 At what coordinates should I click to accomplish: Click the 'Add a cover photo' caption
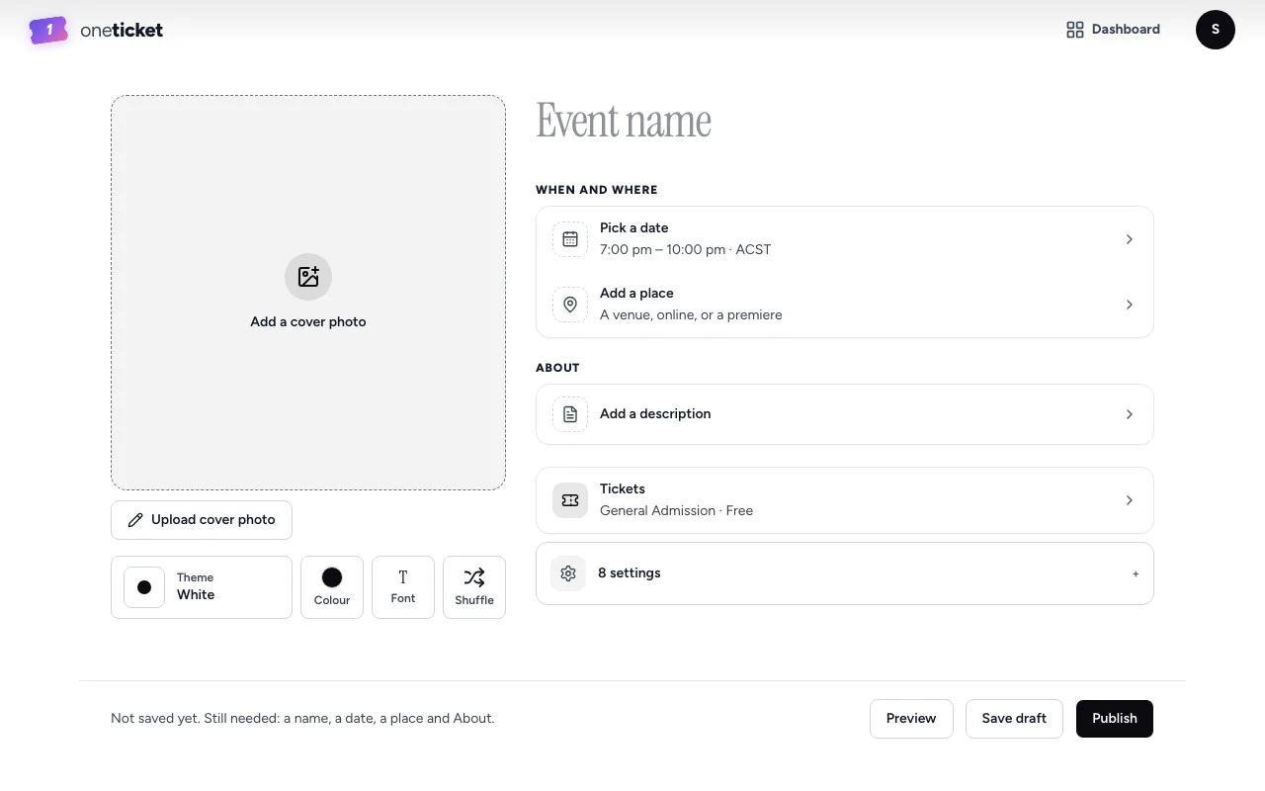[308, 322]
